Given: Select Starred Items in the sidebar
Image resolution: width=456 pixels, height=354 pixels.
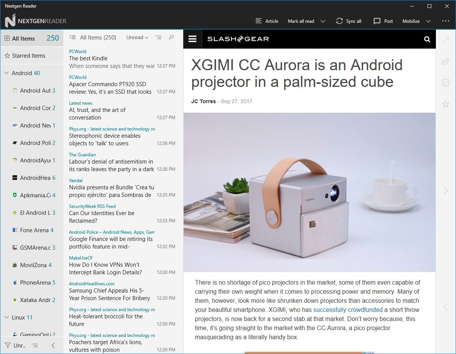Looking at the screenshot, I should [x=32, y=56].
